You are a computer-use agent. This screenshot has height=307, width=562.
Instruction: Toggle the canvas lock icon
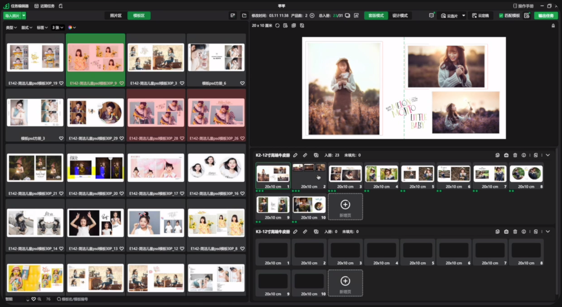553,26
